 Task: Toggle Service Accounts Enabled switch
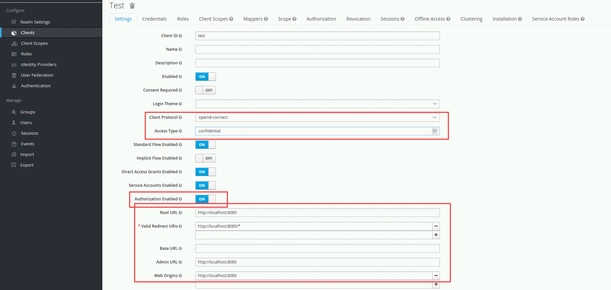coord(205,185)
